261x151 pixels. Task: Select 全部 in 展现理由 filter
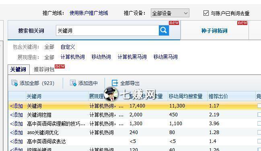coord(49,57)
